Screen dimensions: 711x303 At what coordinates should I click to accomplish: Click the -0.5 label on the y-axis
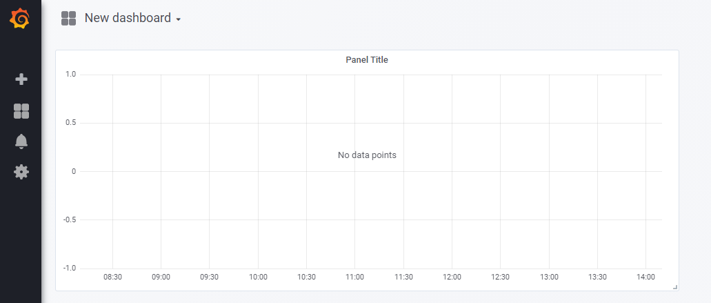pos(69,220)
